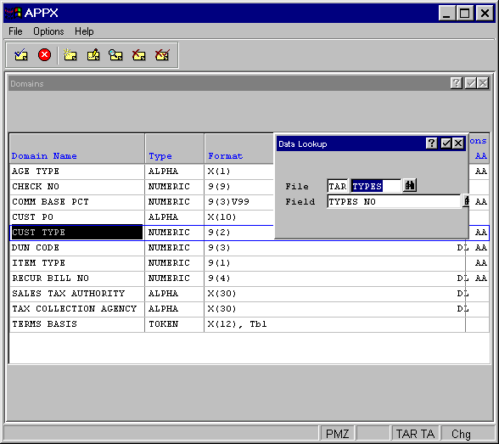Open the Help menu

coord(84,31)
